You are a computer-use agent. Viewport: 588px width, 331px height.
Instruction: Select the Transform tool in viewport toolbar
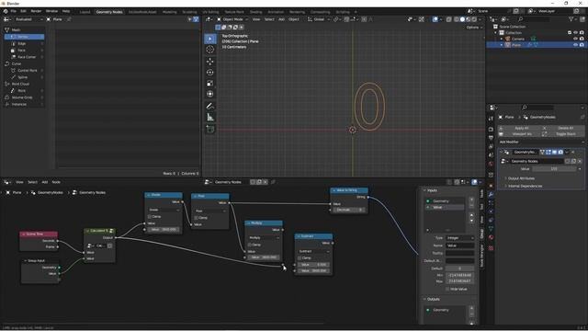(210, 94)
